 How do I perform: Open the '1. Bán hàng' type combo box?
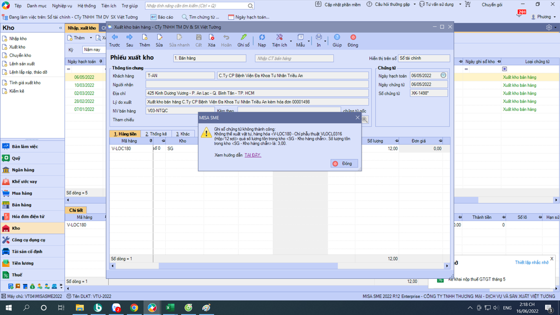209,58
